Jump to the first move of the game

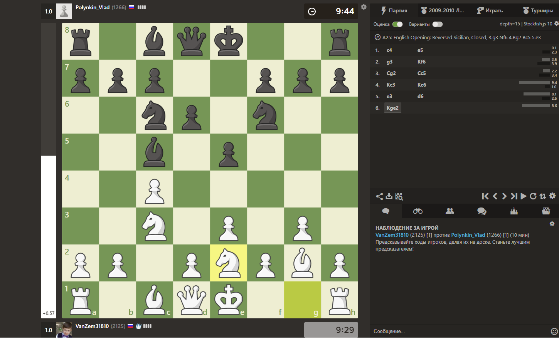click(485, 196)
